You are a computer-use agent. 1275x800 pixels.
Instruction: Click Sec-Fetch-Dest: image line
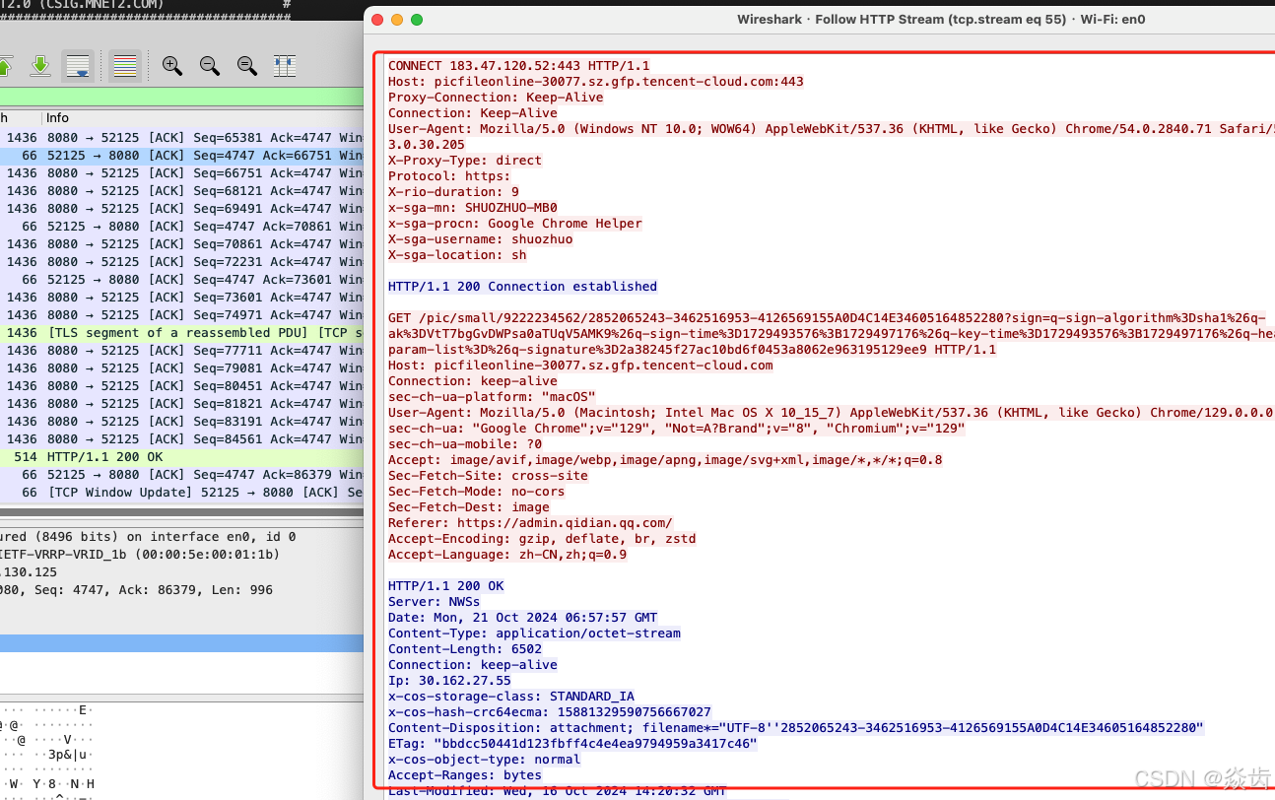[469, 507]
